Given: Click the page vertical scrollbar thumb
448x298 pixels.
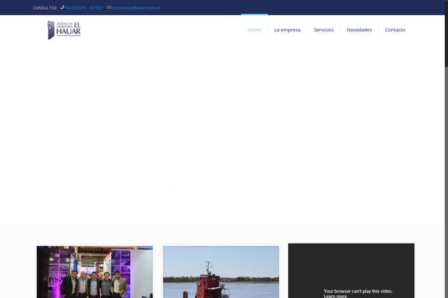Looking at the screenshot, I should (447, 34).
